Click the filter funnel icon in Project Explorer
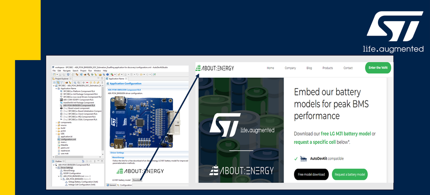The width and height of the screenshot is (430, 195). [x=62, y=82]
